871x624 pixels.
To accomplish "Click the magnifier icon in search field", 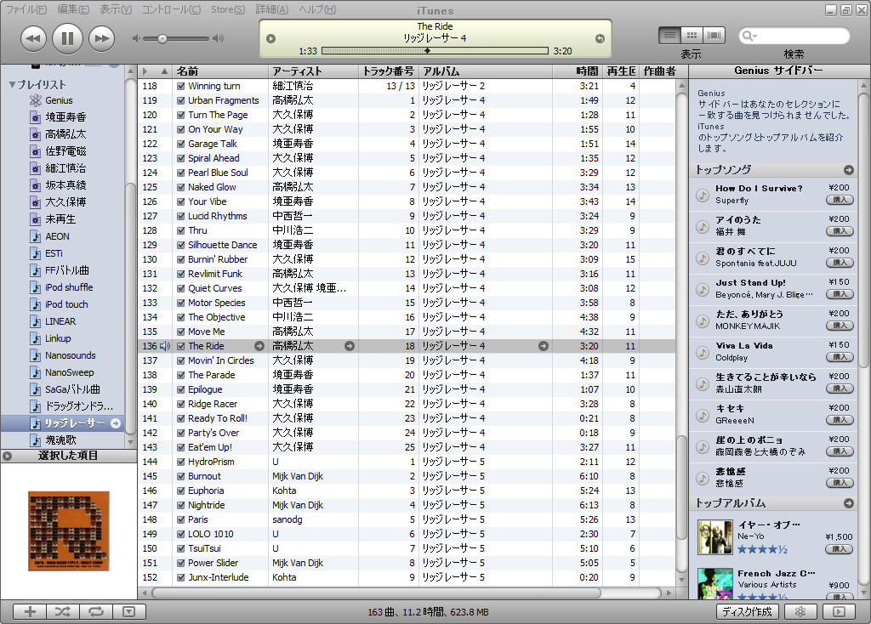I will [749, 36].
